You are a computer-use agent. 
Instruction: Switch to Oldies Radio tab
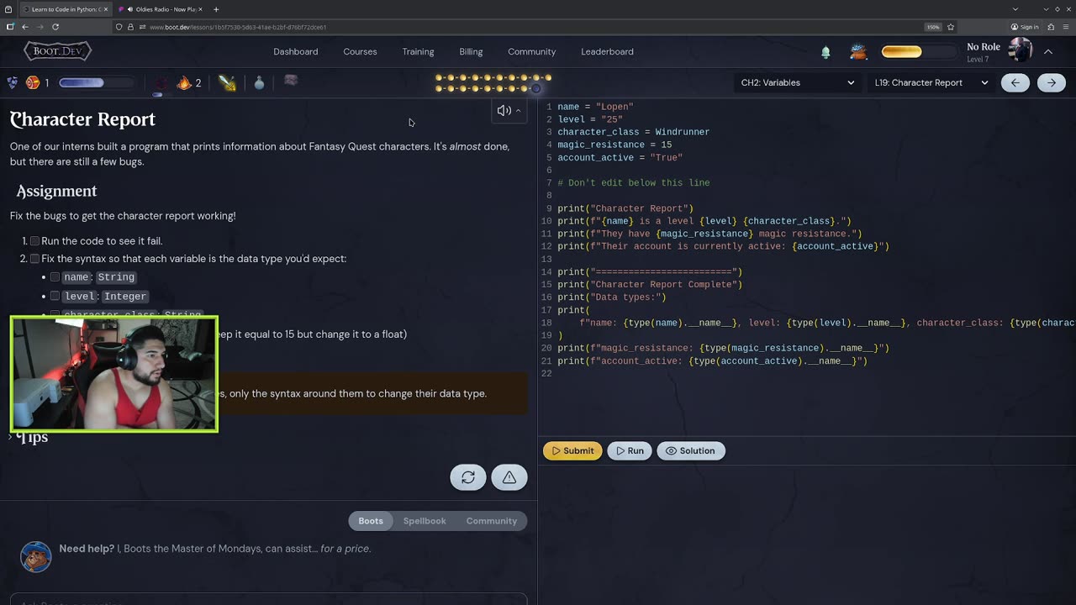160,9
